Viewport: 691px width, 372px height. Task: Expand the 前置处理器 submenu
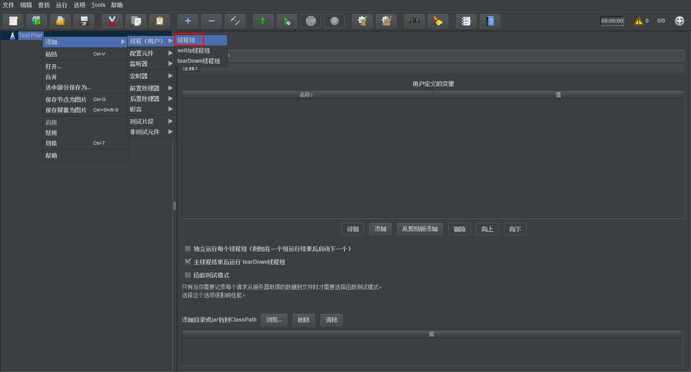pos(152,88)
